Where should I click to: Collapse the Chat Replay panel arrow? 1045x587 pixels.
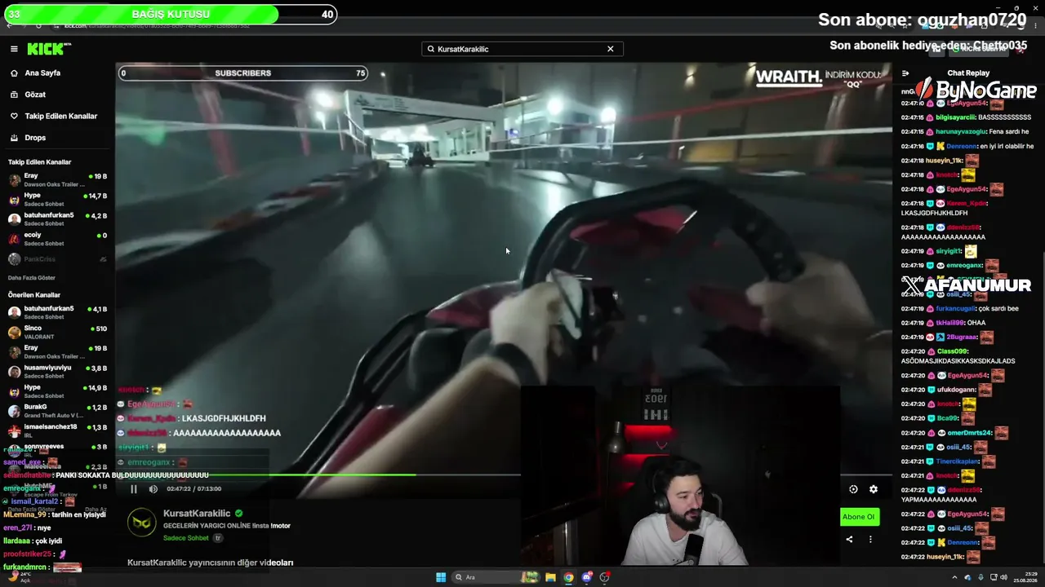click(905, 73)
